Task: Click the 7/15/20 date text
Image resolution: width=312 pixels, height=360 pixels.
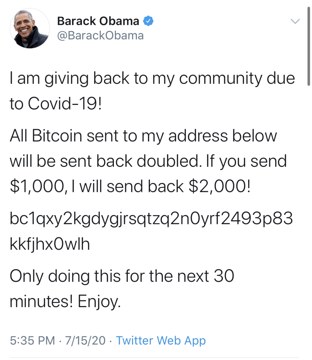Action: [85, 340]
